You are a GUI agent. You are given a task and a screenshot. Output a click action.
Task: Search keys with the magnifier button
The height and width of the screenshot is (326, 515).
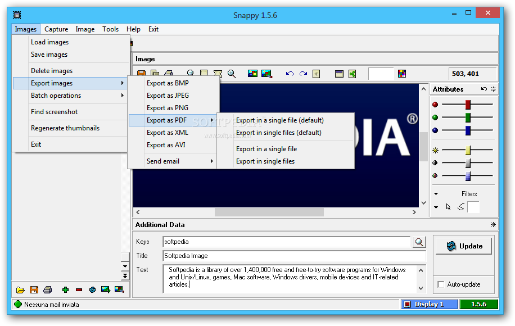click(419, 242)
